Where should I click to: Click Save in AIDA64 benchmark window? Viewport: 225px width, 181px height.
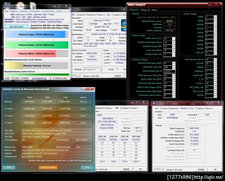pyautogui.click(x=9, y=167)
